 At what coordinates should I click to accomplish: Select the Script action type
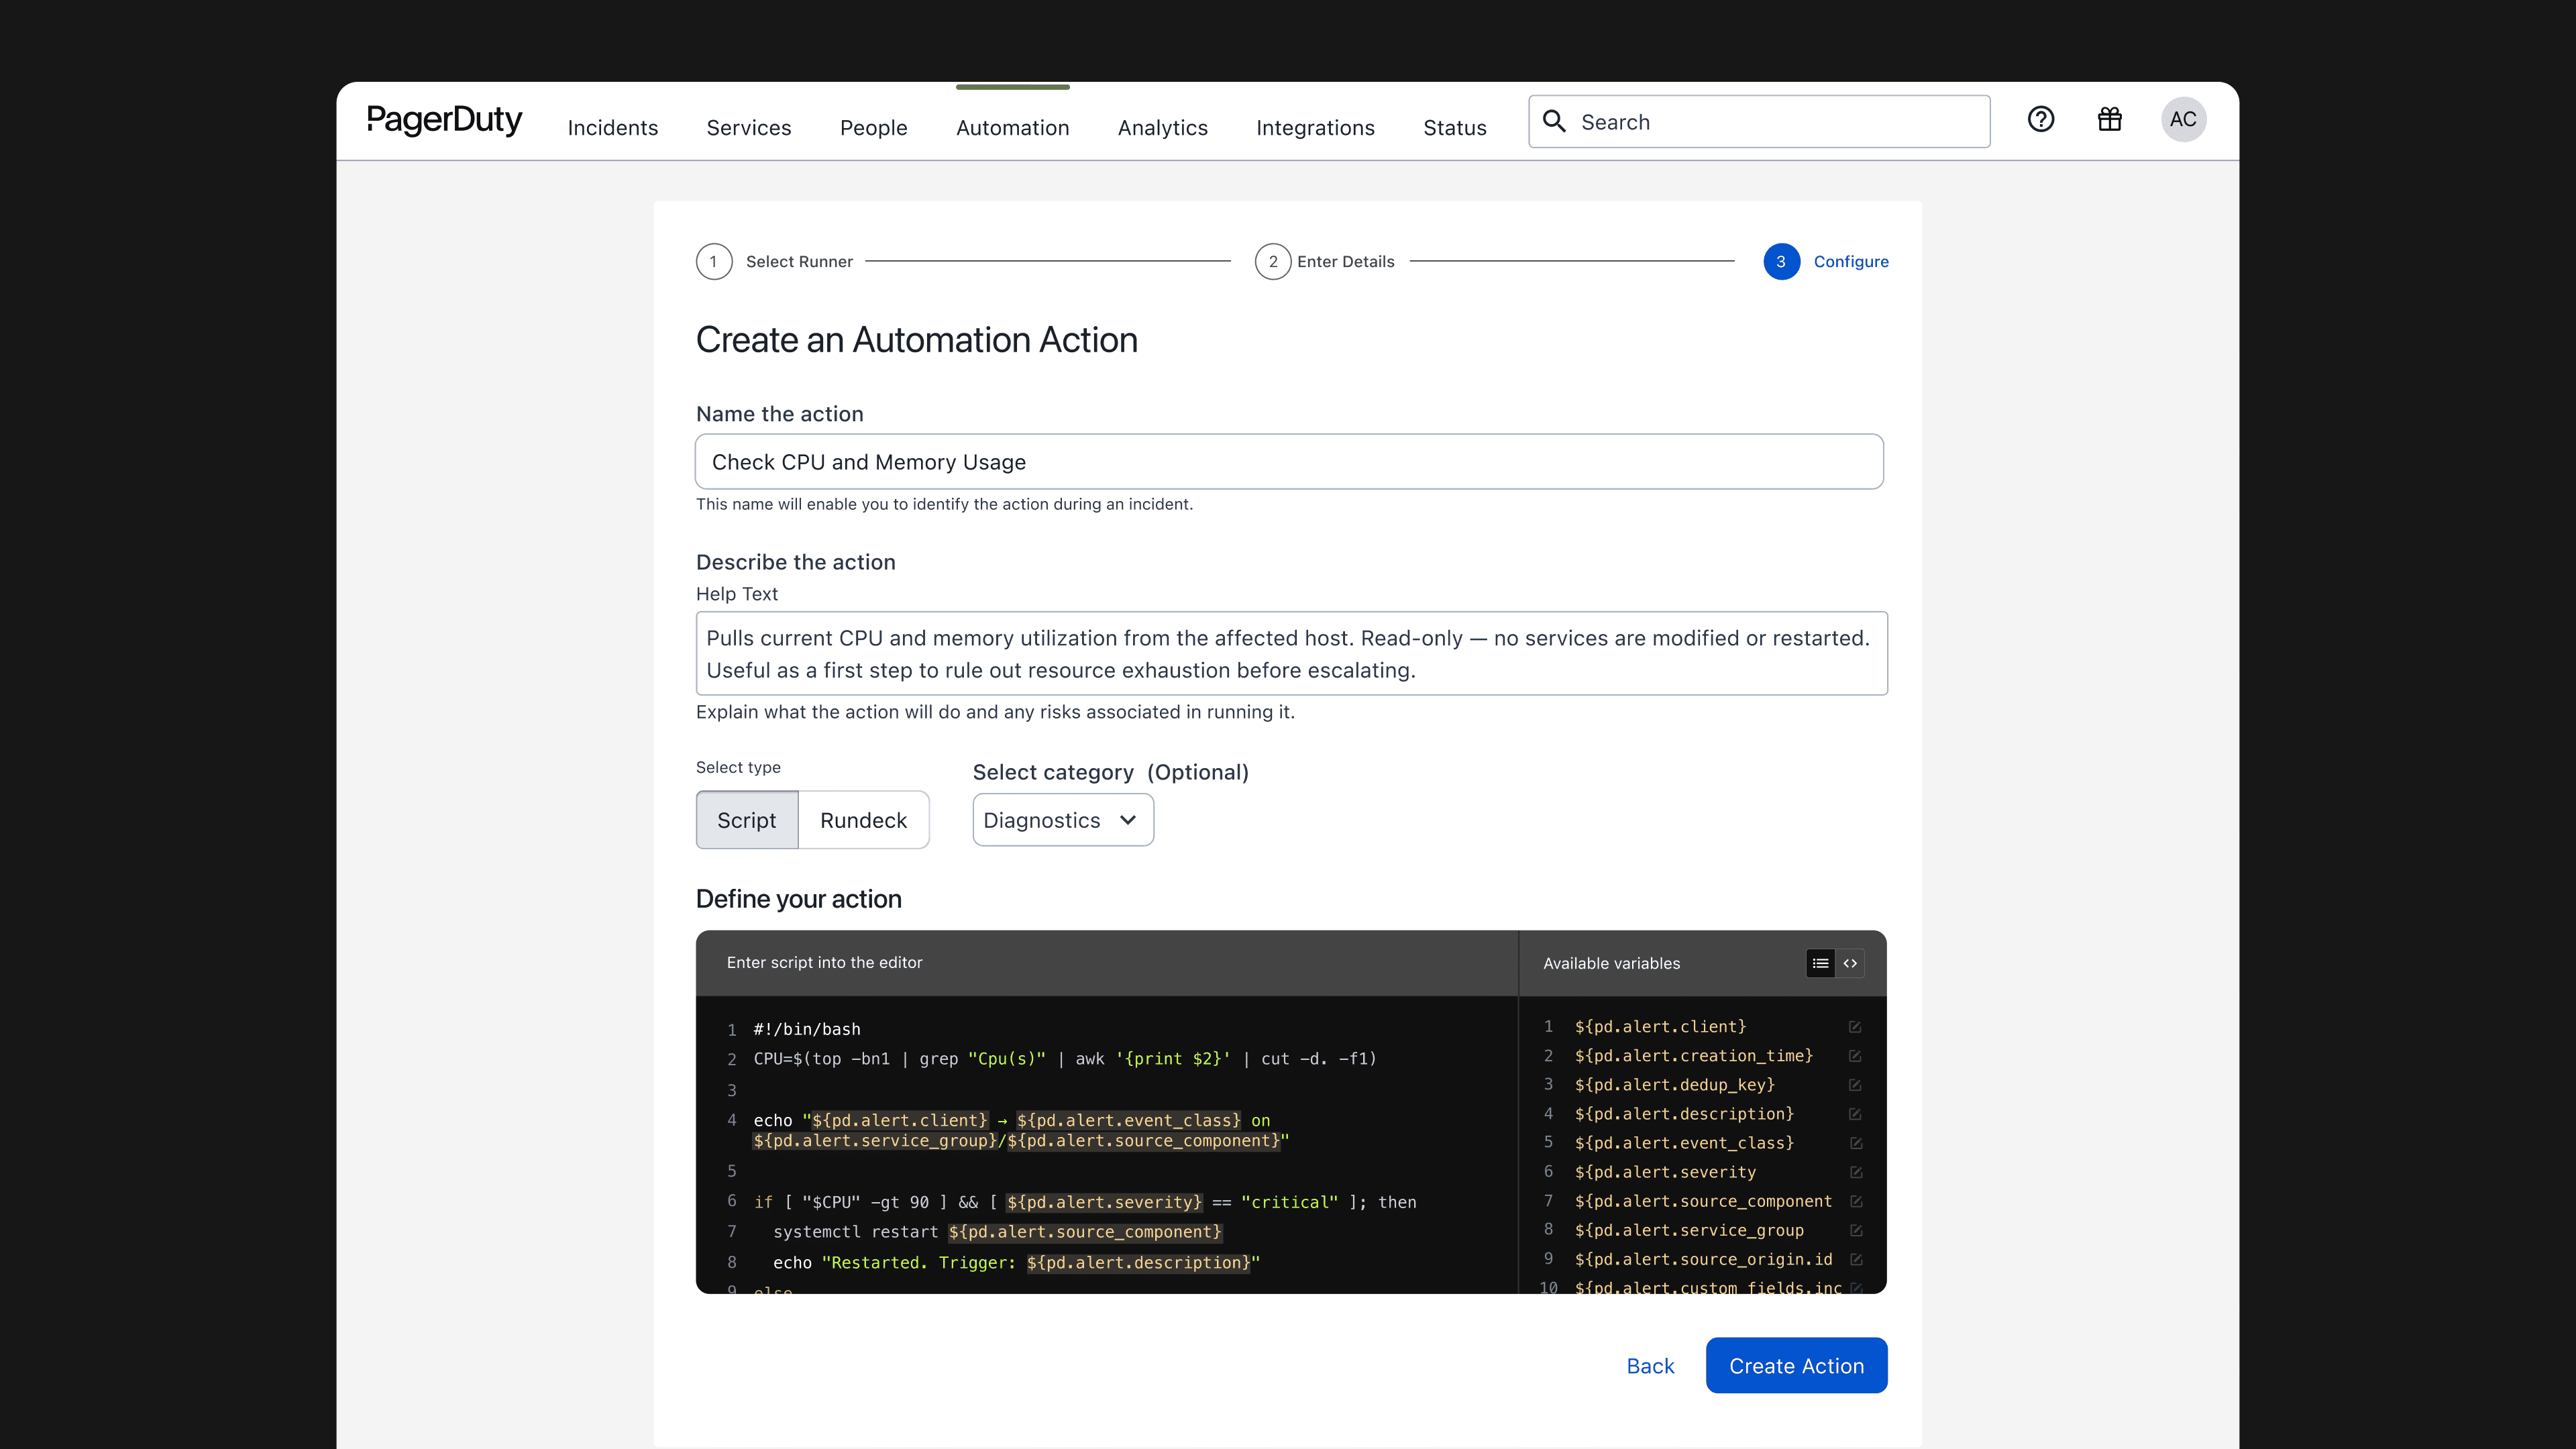[746, 819]
